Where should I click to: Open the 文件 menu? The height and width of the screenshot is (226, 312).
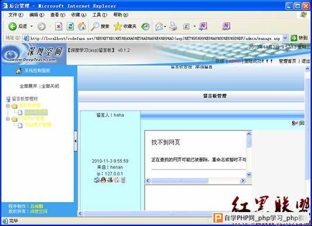coord(16,15)
